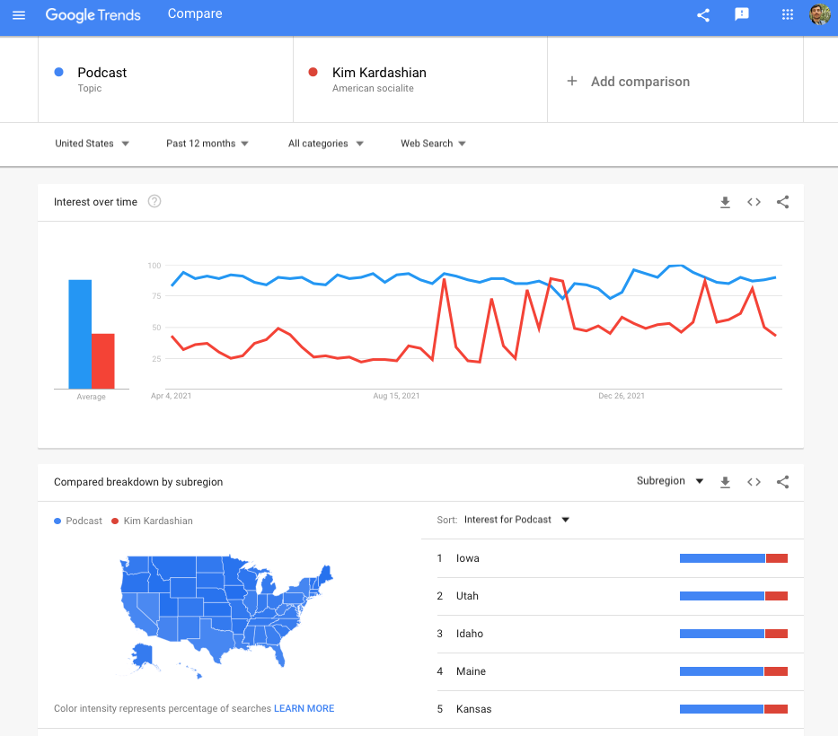Click embed icon for Interest over time
Screen dimensions: 838x736
[x=754, y=202]
